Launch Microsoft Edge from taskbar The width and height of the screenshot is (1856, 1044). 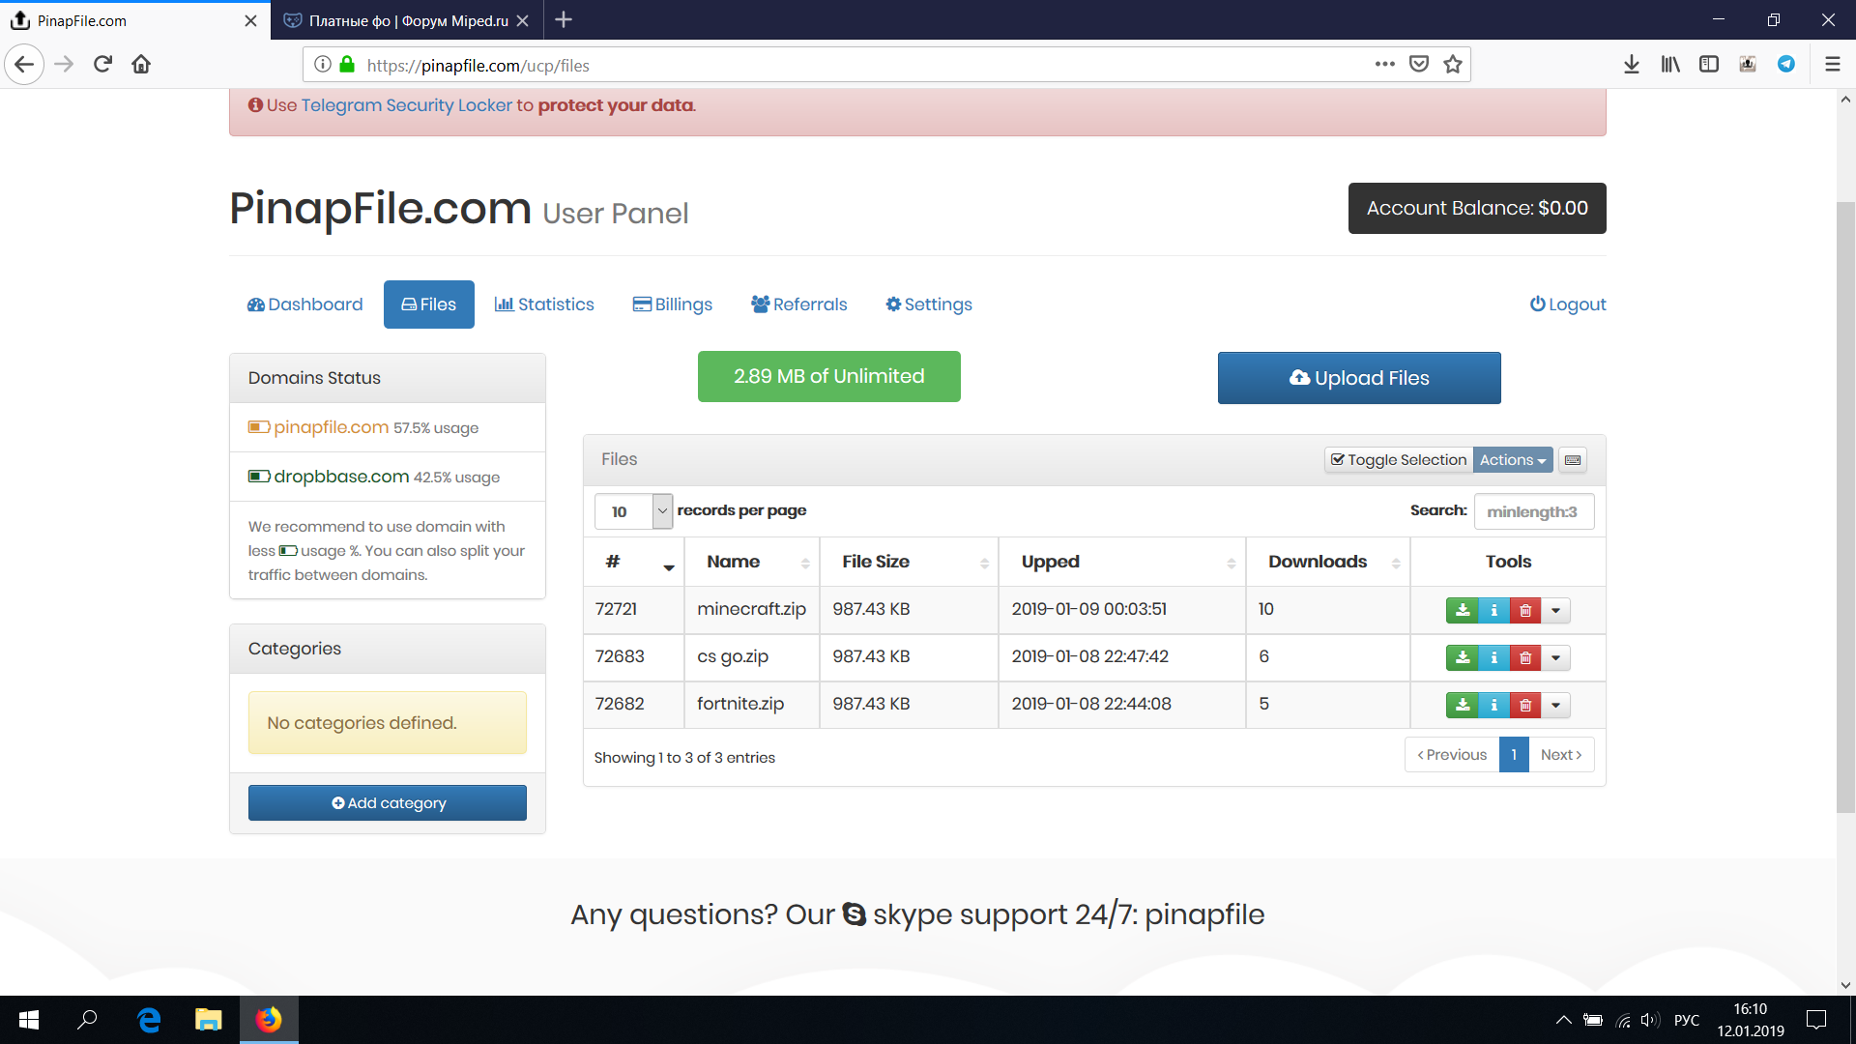[x=149, y=1020]
